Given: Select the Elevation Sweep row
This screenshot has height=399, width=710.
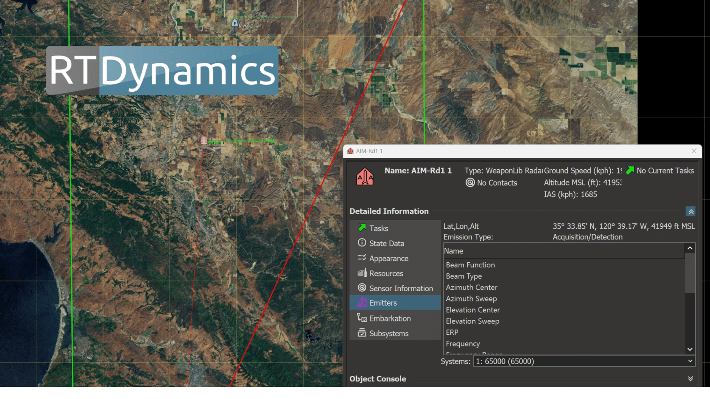Looking at the screenshot, I should tap(564, 321).
